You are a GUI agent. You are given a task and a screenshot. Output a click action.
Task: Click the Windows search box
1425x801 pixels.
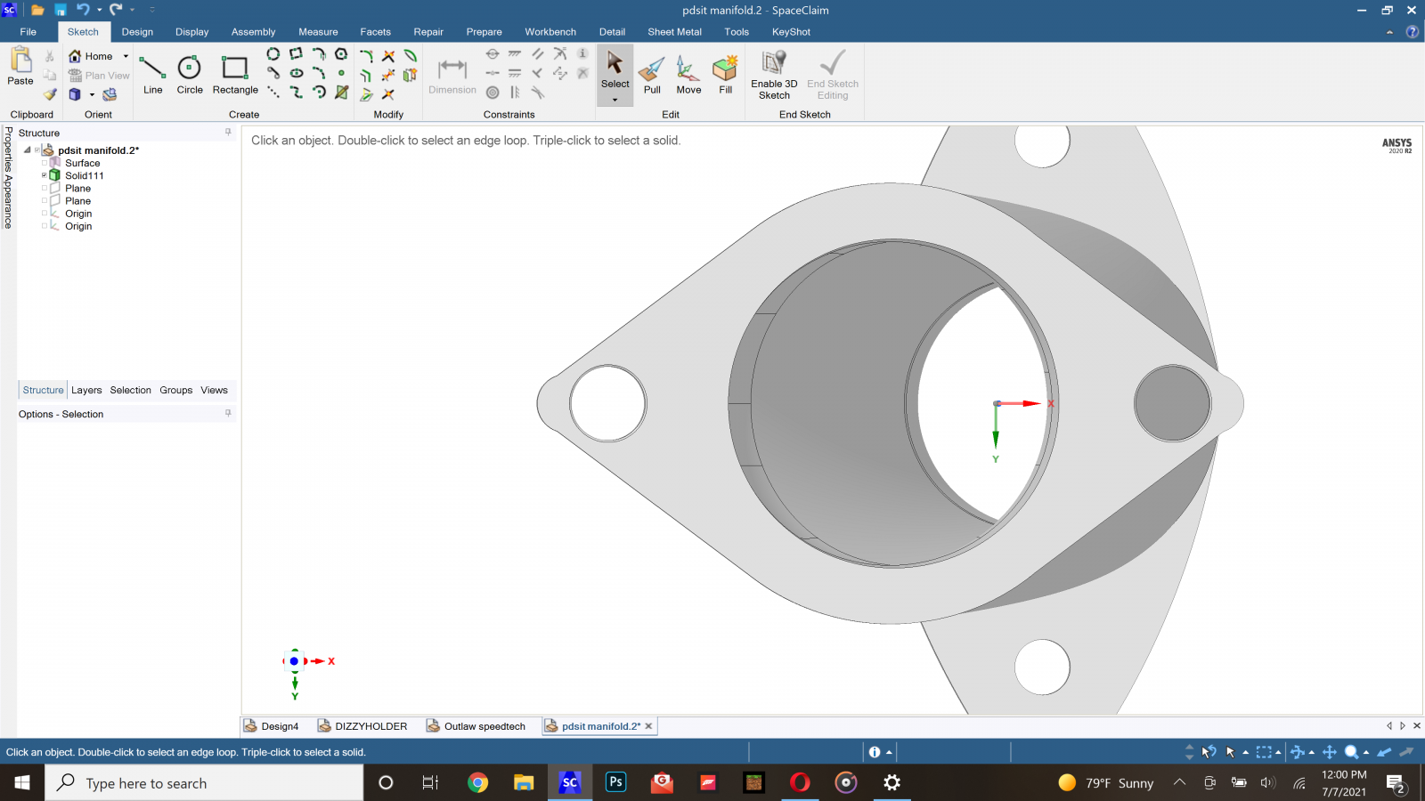coord(205,783)
